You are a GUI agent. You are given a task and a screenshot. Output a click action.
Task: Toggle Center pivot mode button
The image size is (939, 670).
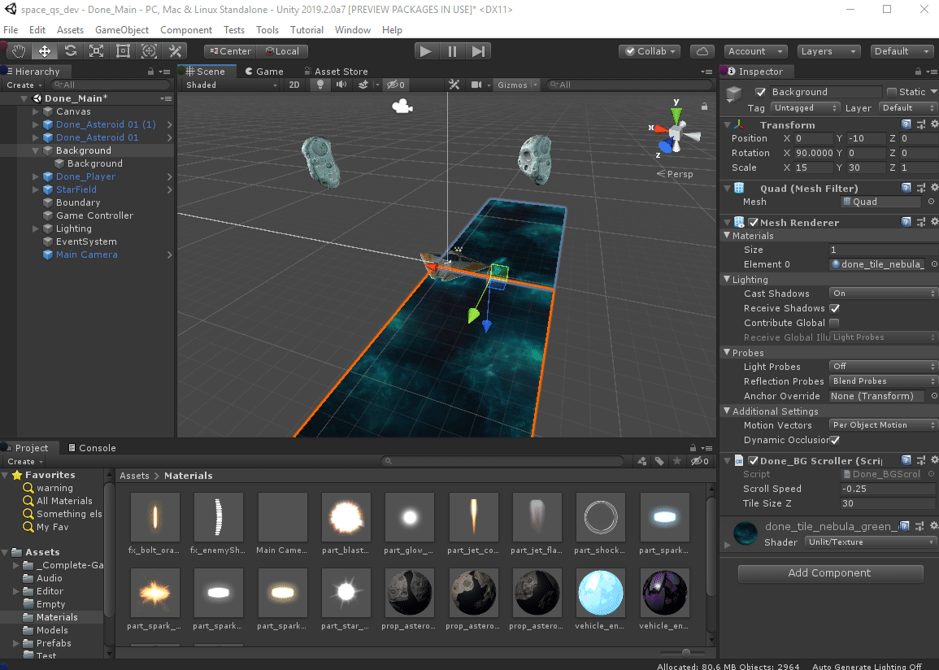pos(230,51)
